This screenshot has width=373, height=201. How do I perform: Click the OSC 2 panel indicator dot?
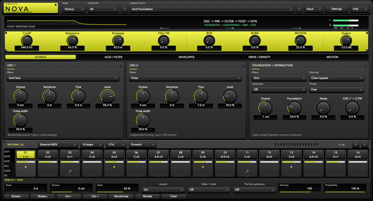(x=243, y=66)
